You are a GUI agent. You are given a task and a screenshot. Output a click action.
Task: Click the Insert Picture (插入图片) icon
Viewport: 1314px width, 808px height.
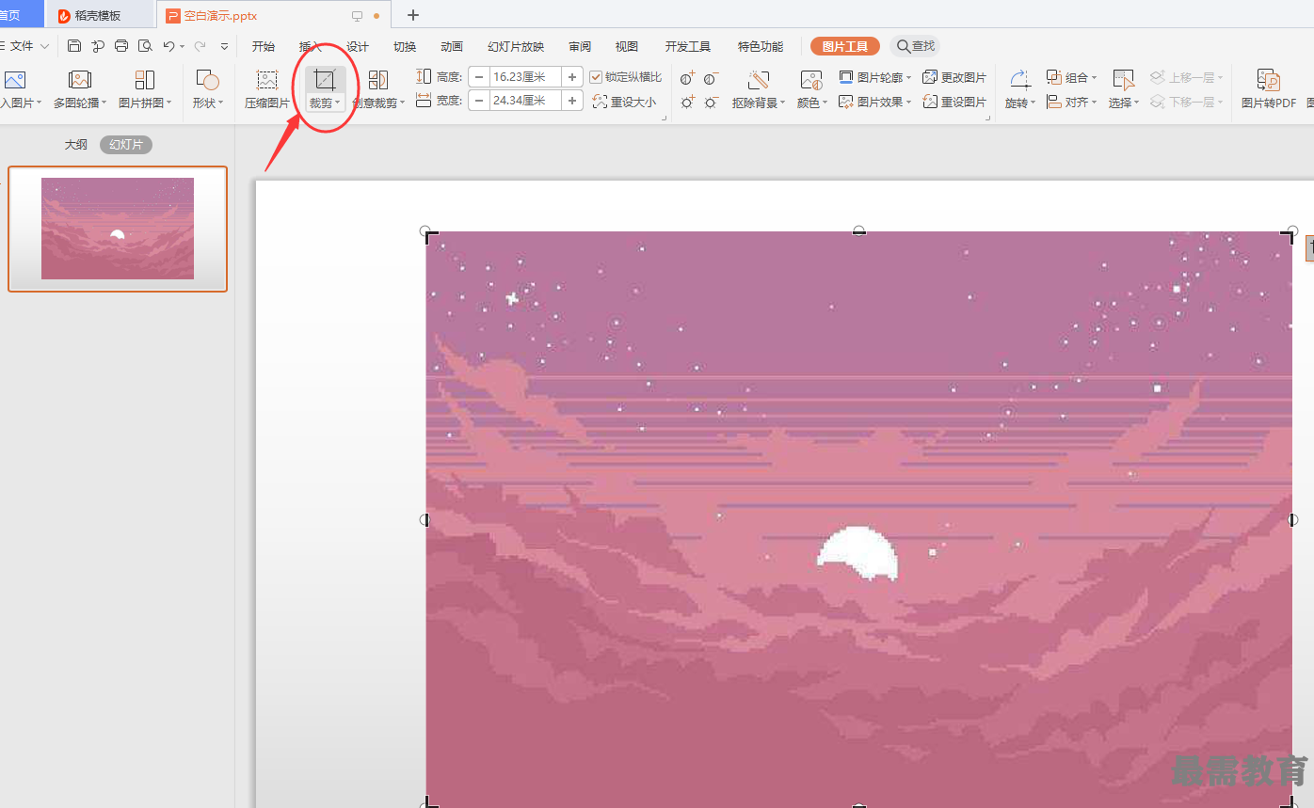(15, 80)
